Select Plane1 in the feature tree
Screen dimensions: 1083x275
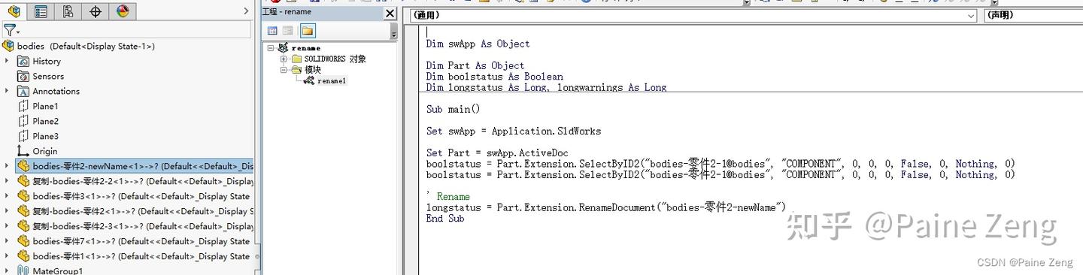38,106
